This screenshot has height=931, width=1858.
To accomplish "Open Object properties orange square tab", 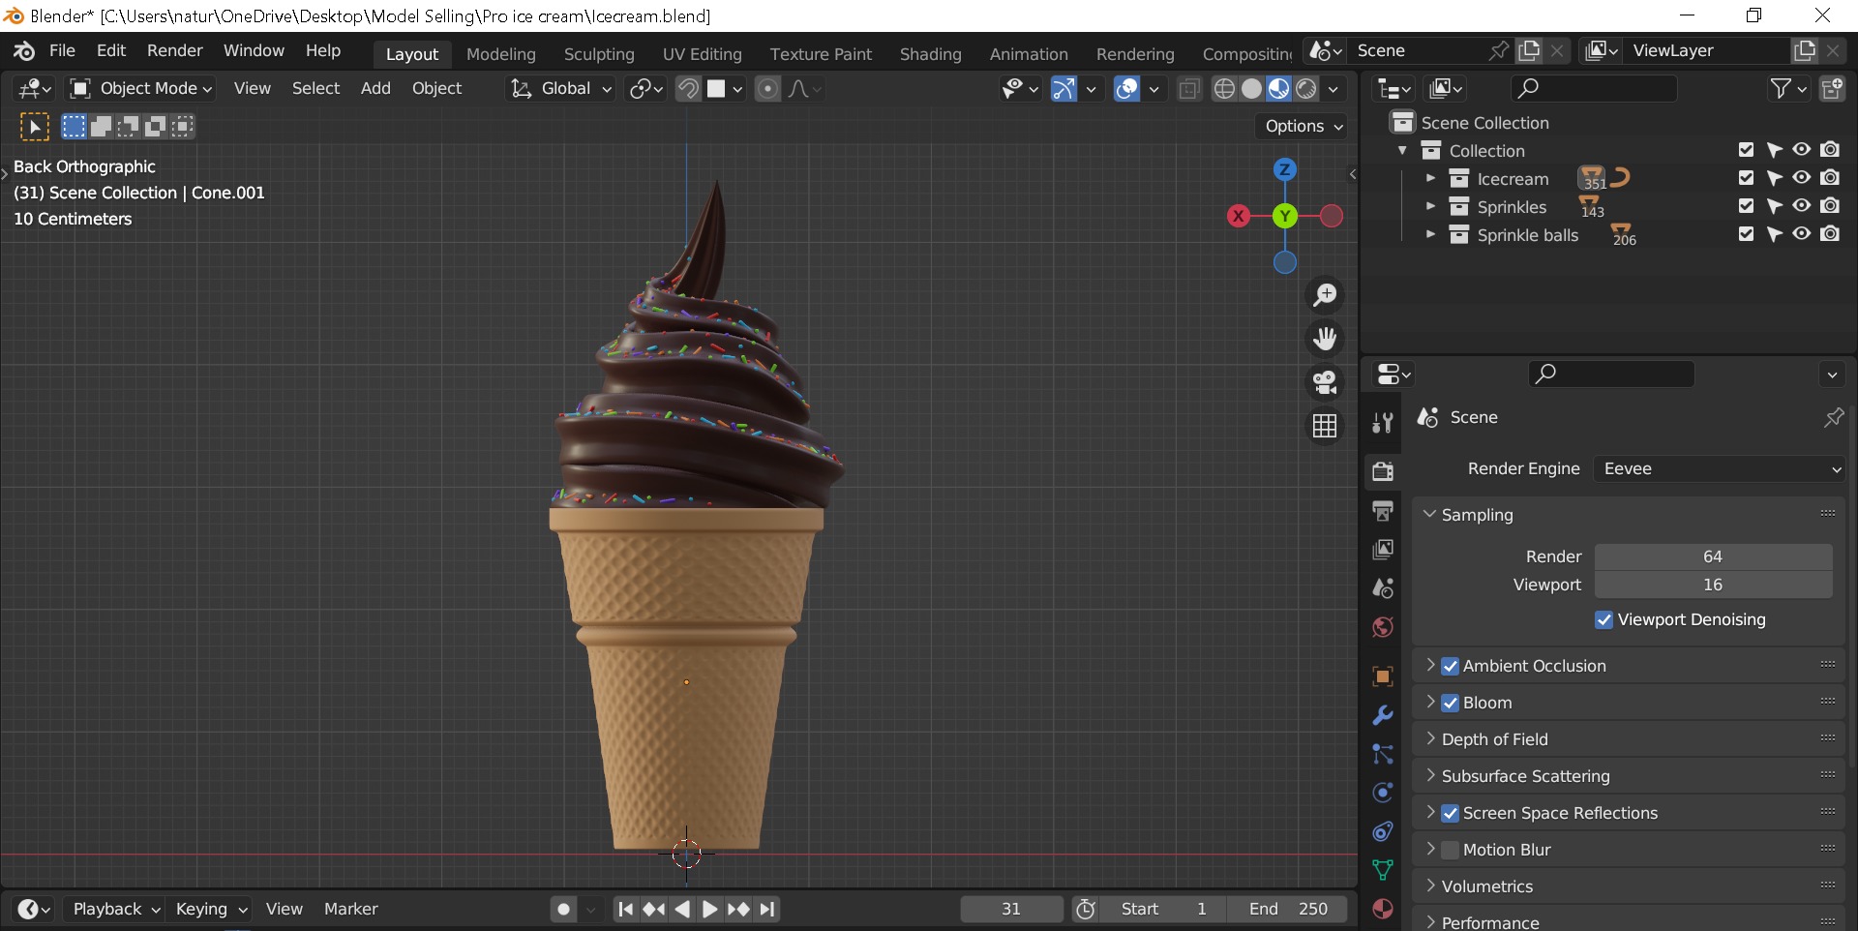I will [x=1383, y=676].
